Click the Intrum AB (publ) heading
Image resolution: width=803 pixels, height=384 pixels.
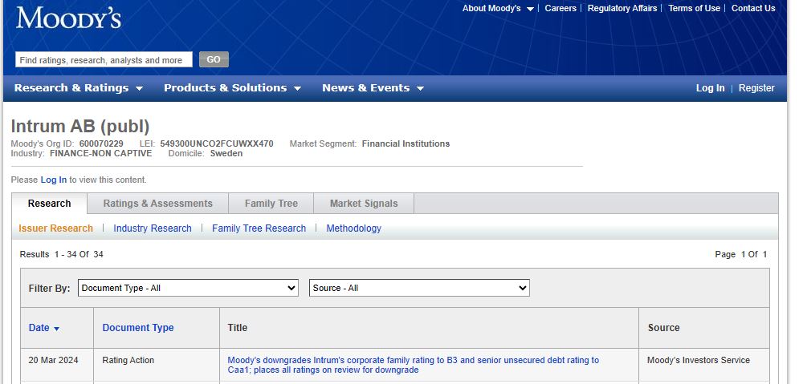point(79,127)
